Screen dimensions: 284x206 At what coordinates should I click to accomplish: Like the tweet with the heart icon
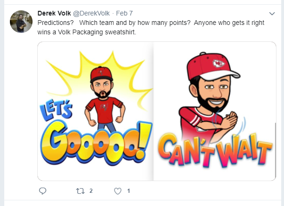click(118, 191)
